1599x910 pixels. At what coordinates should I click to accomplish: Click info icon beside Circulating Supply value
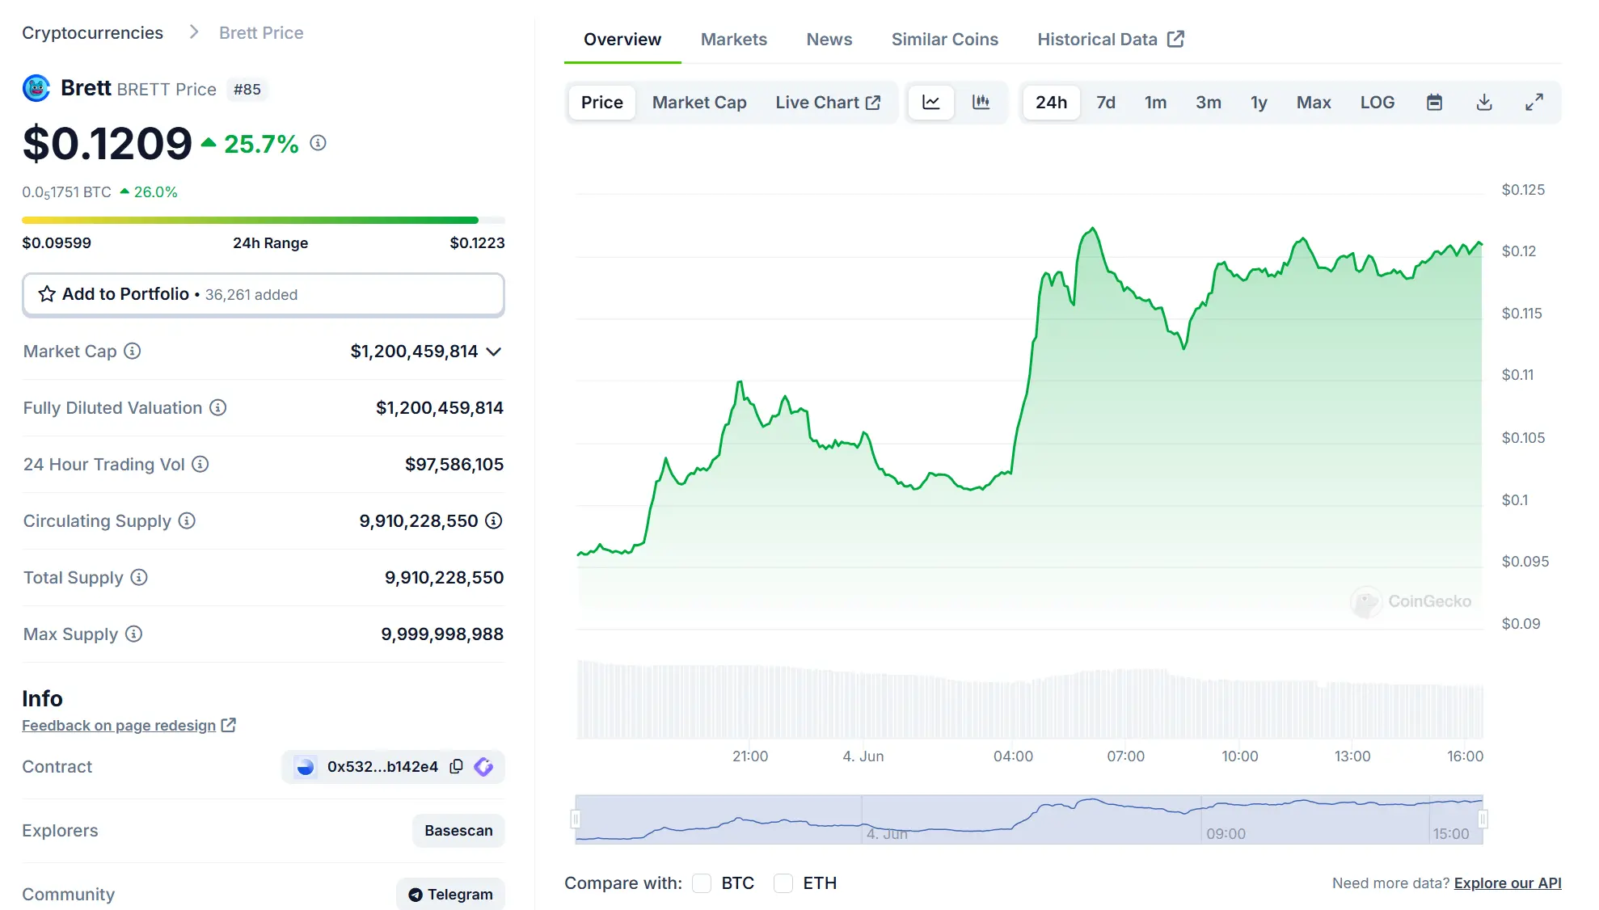(494, 520)
